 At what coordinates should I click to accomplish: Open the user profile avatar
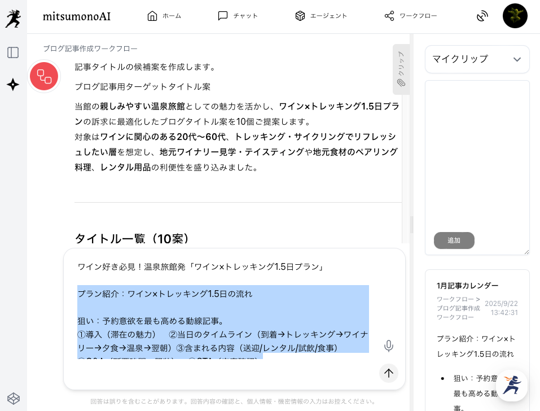click(515, 16)
